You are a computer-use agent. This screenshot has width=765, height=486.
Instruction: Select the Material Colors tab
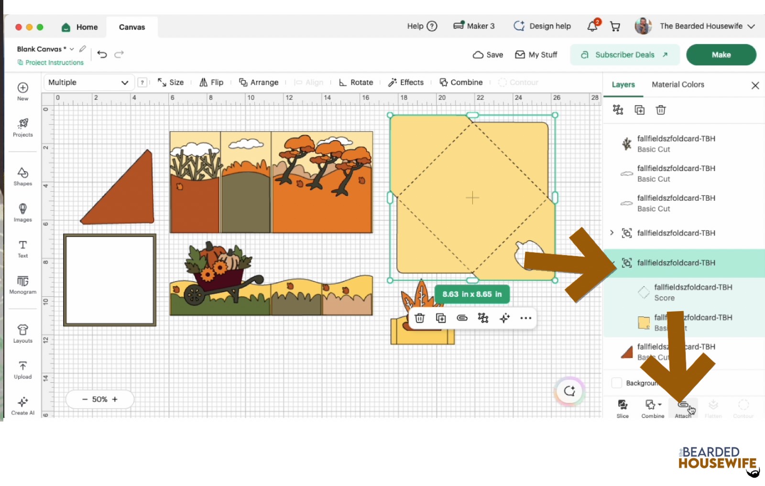click(678, 85)
